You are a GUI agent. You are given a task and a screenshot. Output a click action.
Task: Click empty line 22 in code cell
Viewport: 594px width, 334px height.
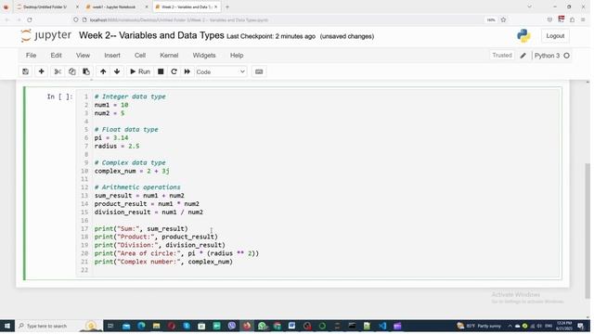(x=326, y=270)
